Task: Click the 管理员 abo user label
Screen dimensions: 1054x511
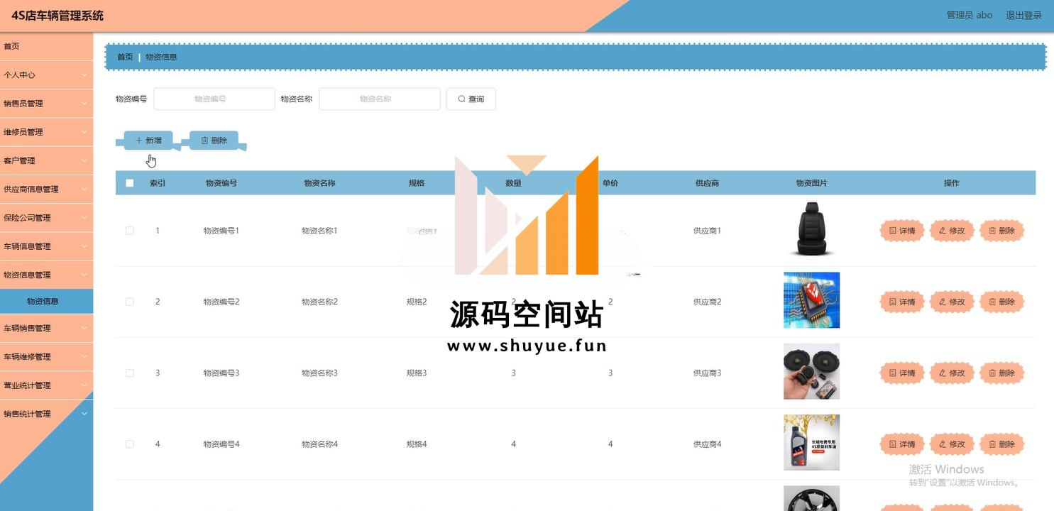Action: tap(970, 15)
